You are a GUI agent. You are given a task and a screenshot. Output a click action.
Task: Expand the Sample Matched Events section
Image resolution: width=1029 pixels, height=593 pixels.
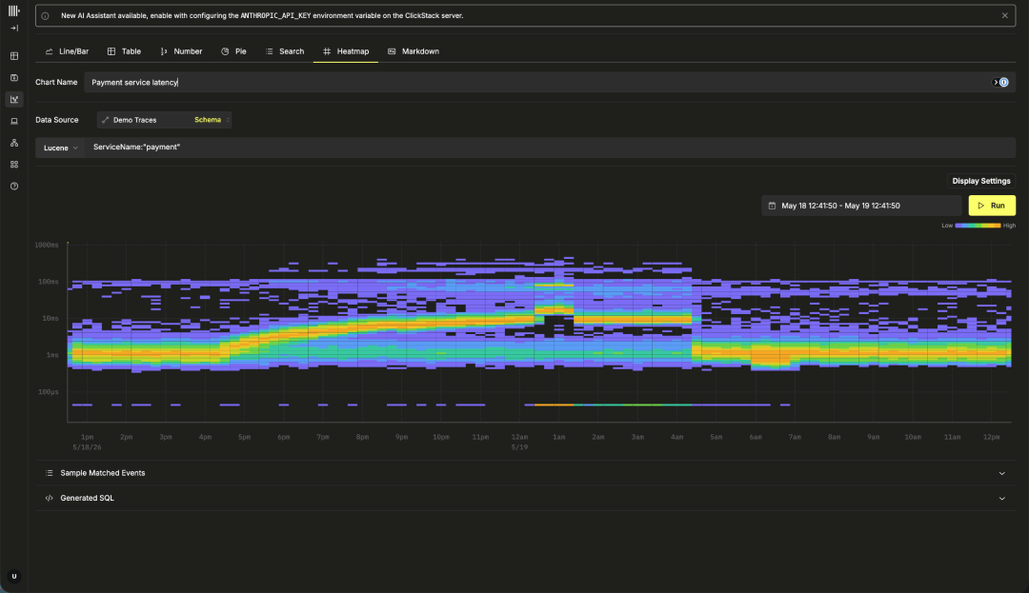pos(525,473)
